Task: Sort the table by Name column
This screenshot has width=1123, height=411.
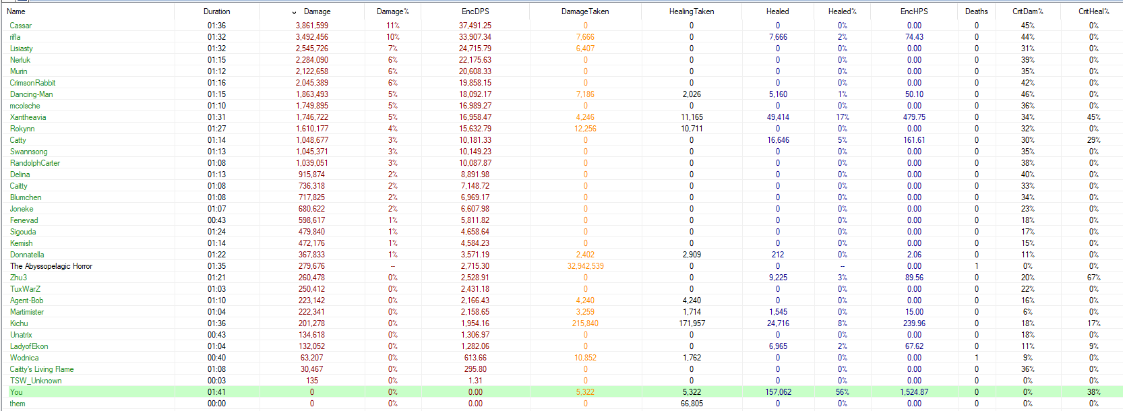Action: [16, 11]
